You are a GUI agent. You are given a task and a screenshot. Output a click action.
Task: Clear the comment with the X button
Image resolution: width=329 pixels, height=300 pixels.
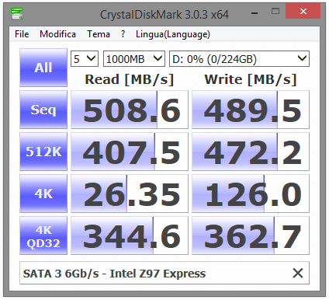coord(298,273)
